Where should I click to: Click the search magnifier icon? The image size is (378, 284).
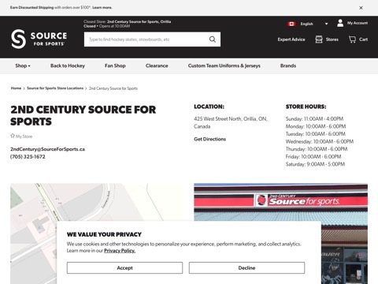213,39
